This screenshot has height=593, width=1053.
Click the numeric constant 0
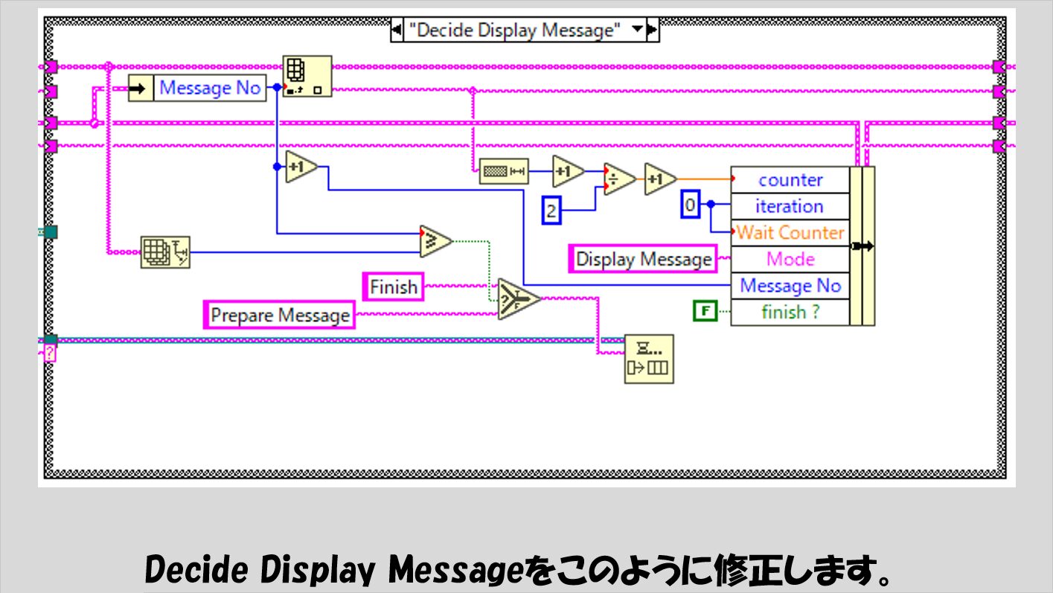pos(690,205)
